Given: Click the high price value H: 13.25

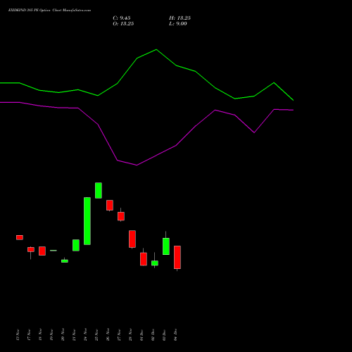Looking at the screenshot, I should coord(180,18).
